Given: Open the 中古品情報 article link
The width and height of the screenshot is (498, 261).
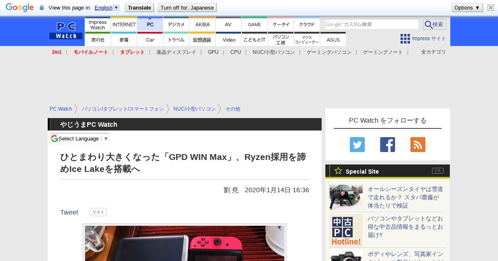Looking at the screenshot, I should tap(405, 227).
